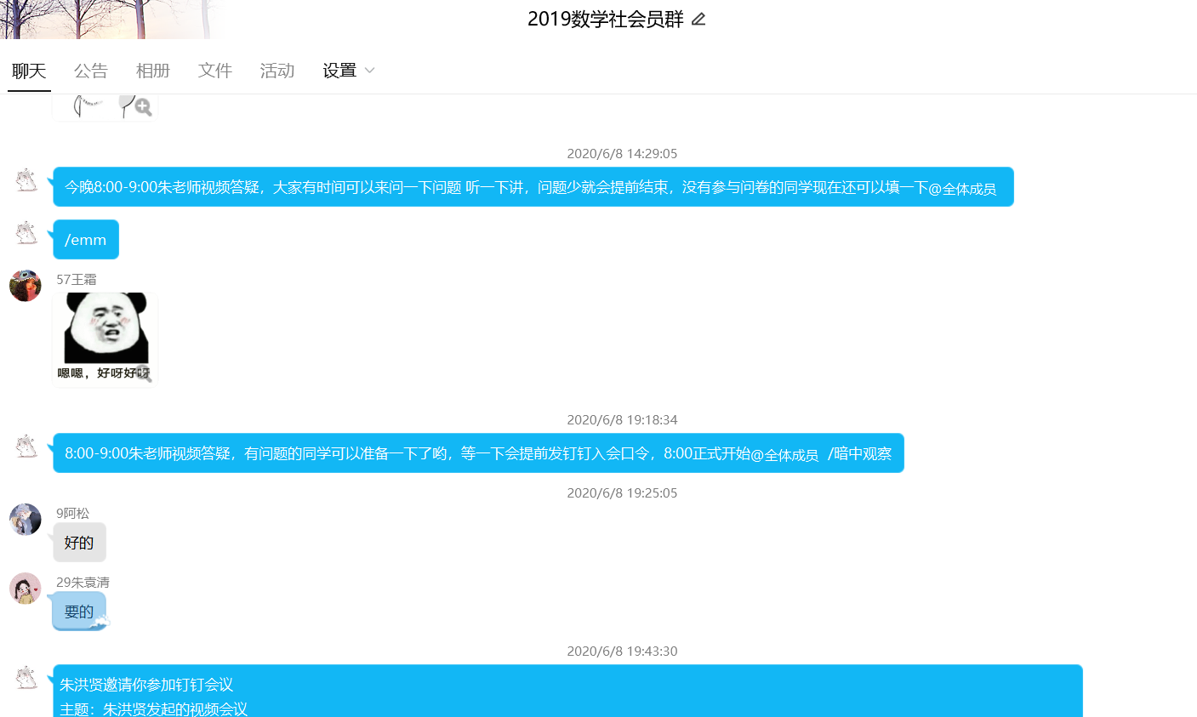Click the magnifier icon on the panda sticker
The image size is (1197, 717).
point(144,373)
